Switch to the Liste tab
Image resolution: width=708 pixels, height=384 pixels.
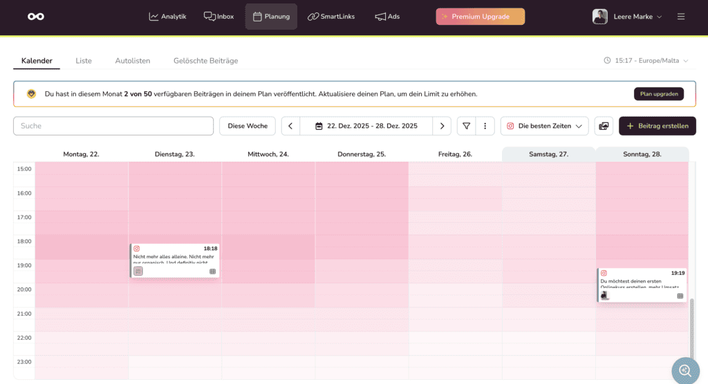pos(84,61)
